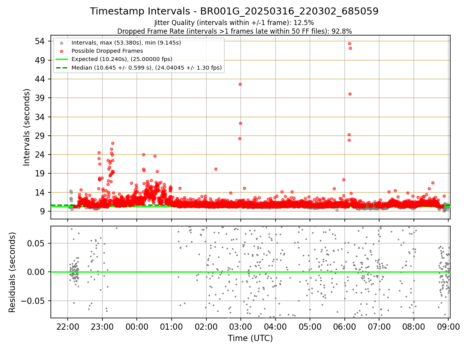469x352 pixels.
Task: Click the plot title 'Timestamp Intervals - BR001G_20250316_220302_685059'
Action: tap(234, 11)
